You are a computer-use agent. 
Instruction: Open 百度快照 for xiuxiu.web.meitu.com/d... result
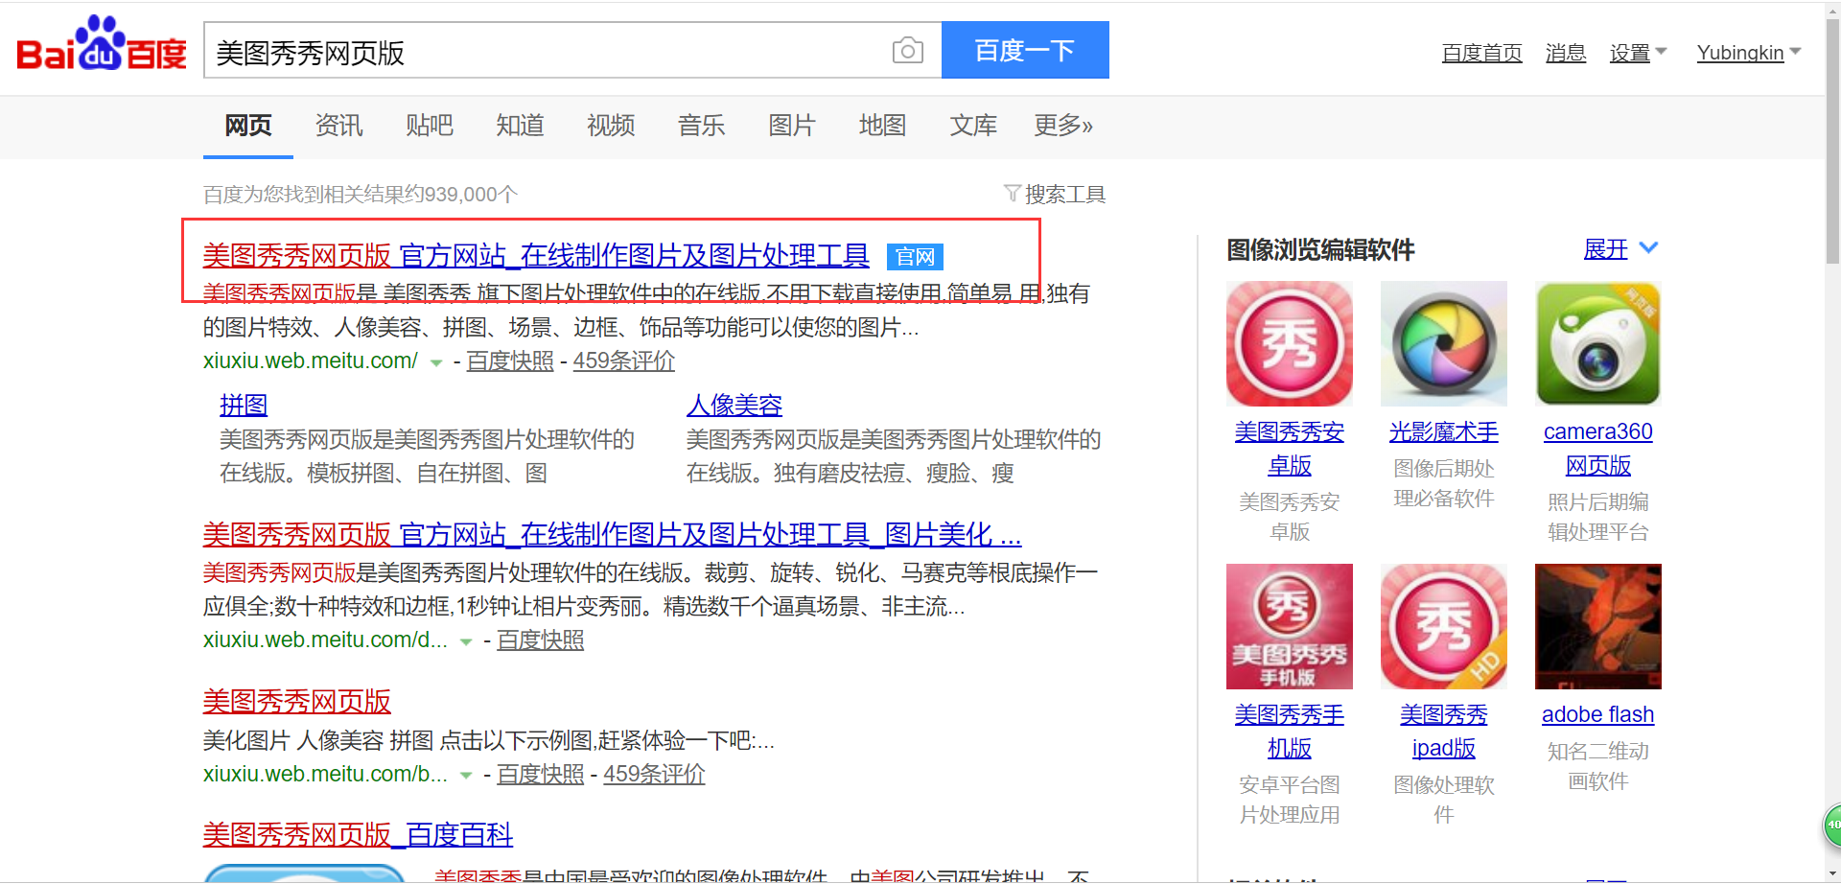[x=540, y=640]
